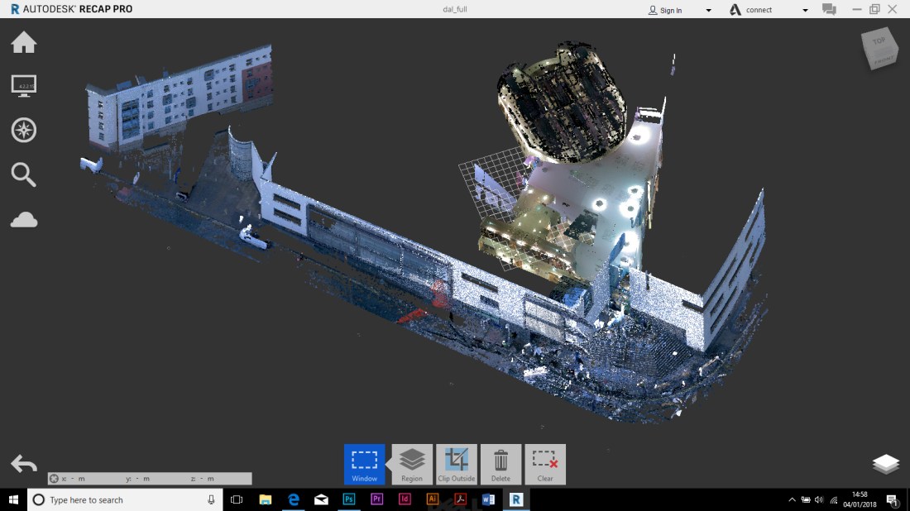Enable the Clip Outside tool
Screen dimensions: 910x511
457,464
